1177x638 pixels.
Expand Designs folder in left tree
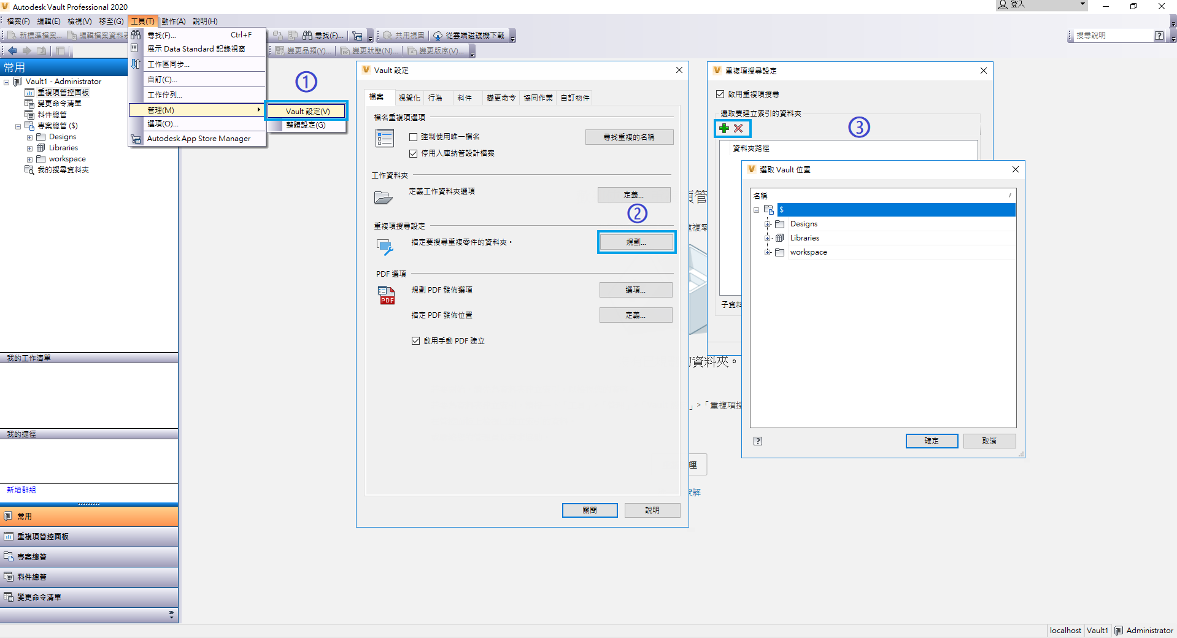(x=29, y=137)
